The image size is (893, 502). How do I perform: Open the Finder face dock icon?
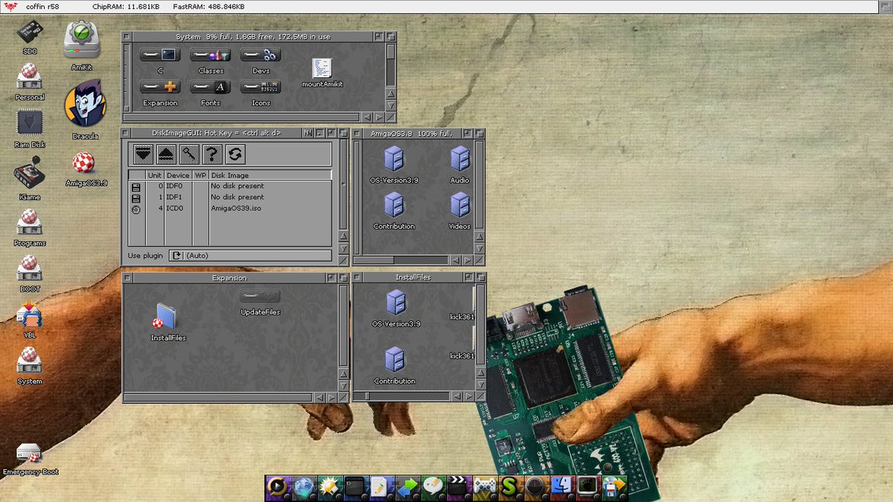[562, 486]
